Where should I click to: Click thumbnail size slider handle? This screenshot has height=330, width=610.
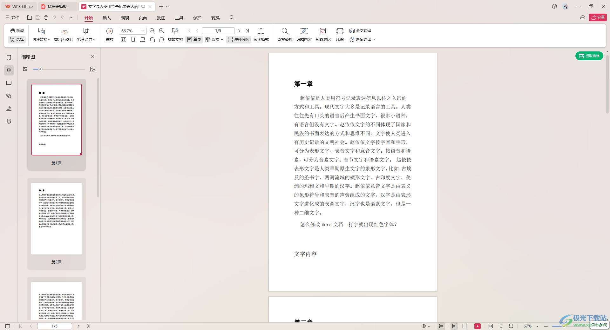pos(40,69)
